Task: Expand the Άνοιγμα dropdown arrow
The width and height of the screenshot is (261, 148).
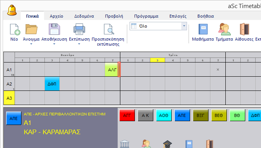Action: tap(31, 44)
